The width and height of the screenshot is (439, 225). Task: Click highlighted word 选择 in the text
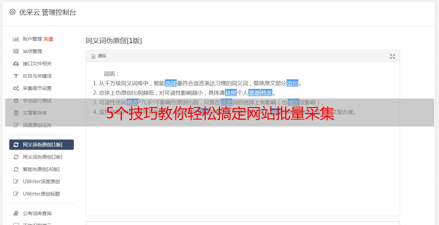click(x=171, y=83)
